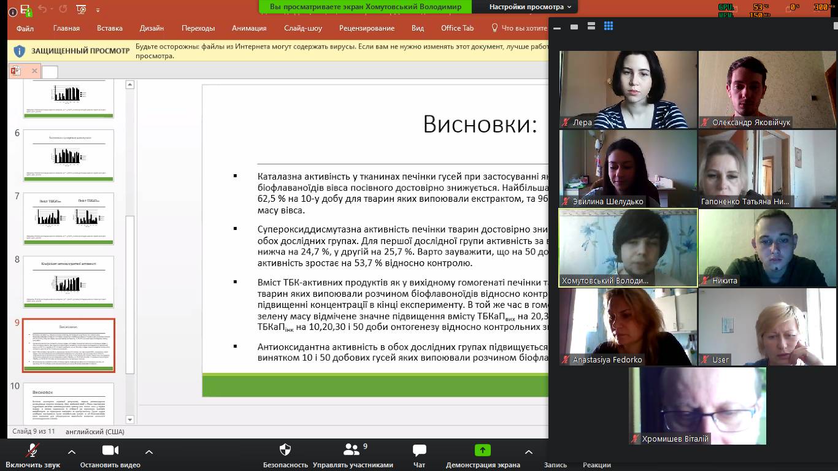Viewport: 838px width, 471px height.
Task: Click the green Демонстрация экрана share icon
Action: (483, 451)
